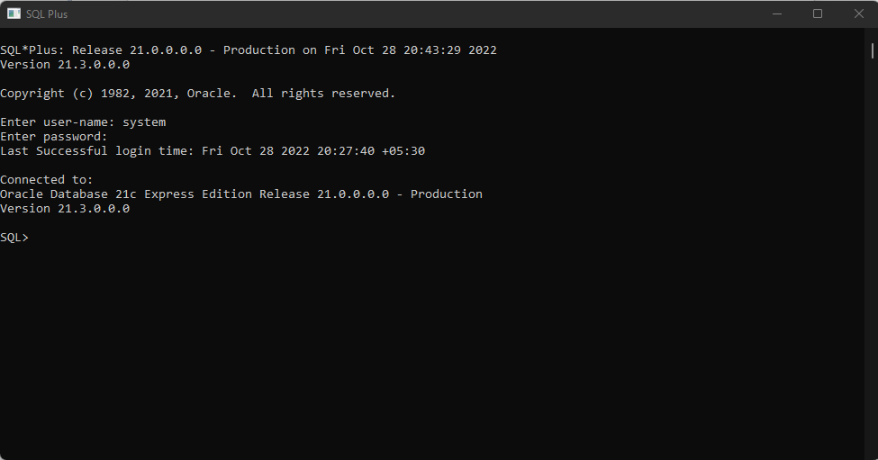This screenshot has width=878, height=460.
Task: Click the 'SQL*Plus: Release 21.0.0.0.0' header line
Action: click(249, 50)
